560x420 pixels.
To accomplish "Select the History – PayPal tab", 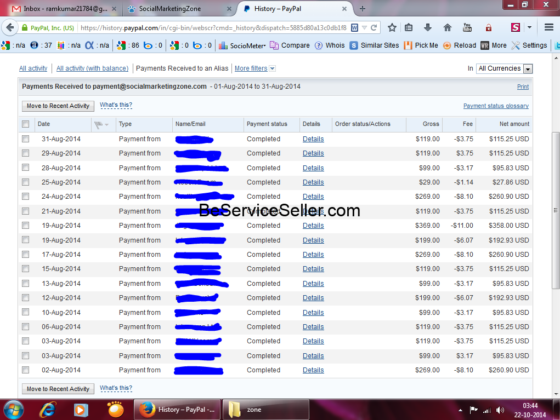I will point(295,9).
